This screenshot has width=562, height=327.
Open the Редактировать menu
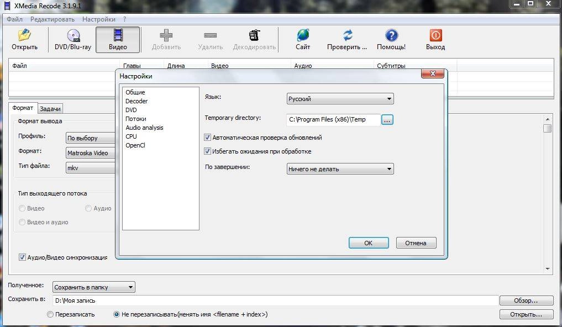pos(52,19)
